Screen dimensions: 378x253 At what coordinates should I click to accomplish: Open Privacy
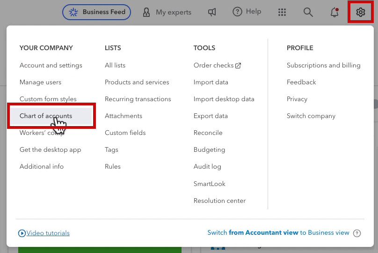[297, 99]
